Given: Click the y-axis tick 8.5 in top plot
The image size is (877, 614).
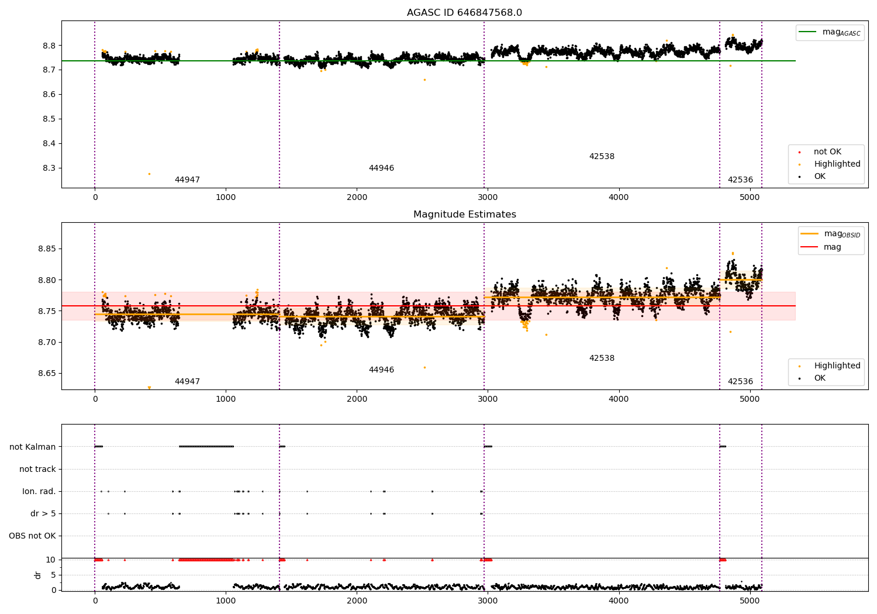Looking at the screenshot, I should [50, 119].
